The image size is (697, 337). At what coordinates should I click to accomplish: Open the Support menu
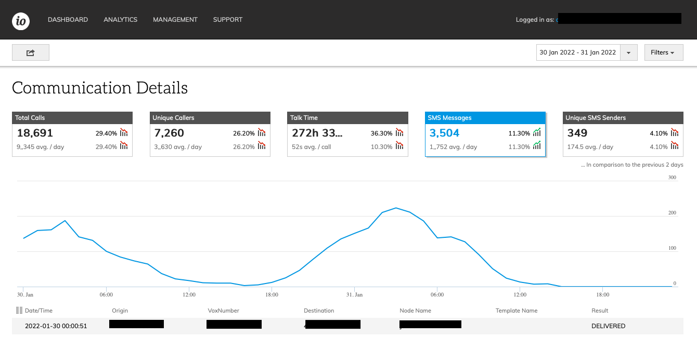tap(227, 20)
